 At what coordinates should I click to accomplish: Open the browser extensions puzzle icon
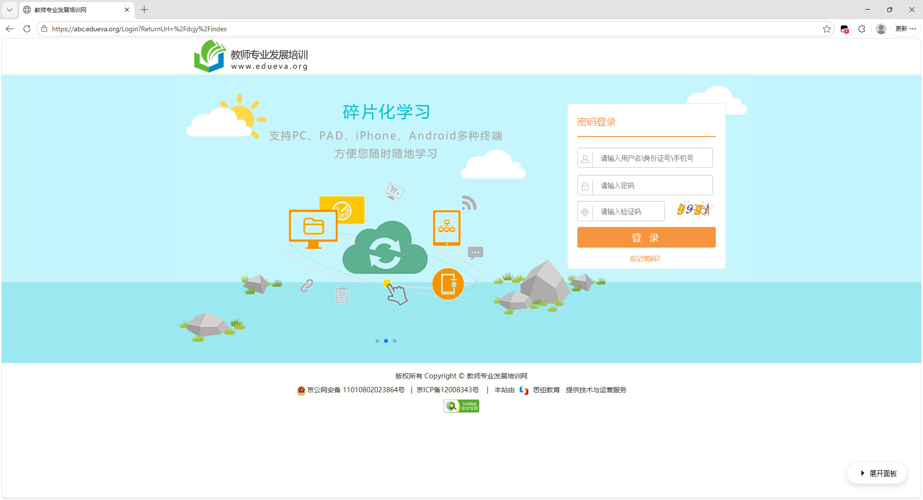[861, 29]
